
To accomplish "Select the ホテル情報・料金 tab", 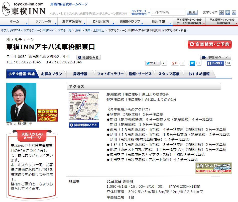I will tap(22, 74).
